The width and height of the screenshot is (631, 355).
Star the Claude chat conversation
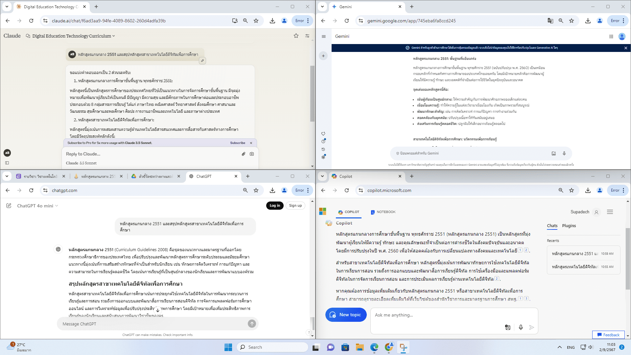(x=296, y=36)
